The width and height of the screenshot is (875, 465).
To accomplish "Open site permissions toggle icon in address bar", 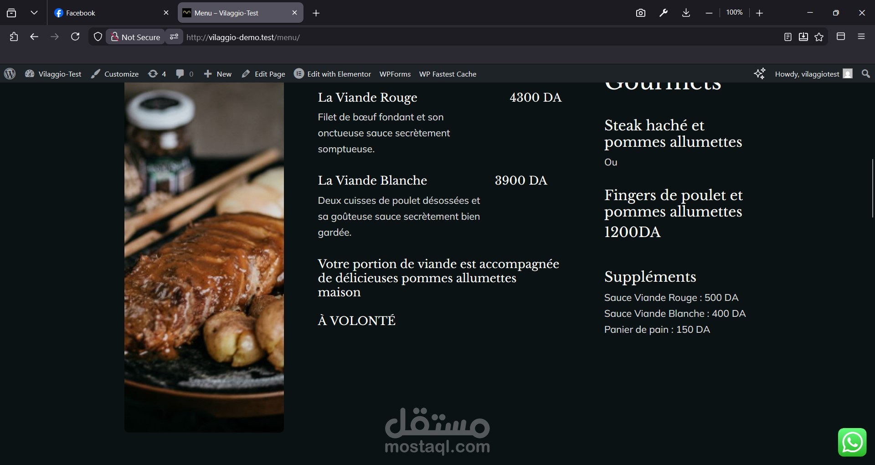I will point(174,37).
